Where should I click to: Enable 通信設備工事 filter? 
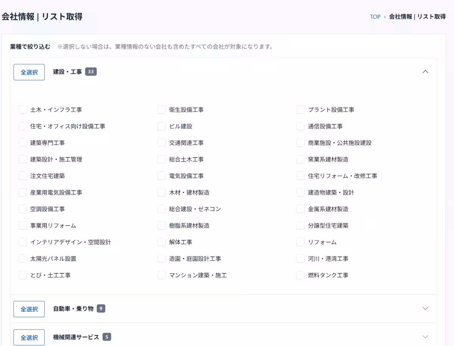(300, 126)
